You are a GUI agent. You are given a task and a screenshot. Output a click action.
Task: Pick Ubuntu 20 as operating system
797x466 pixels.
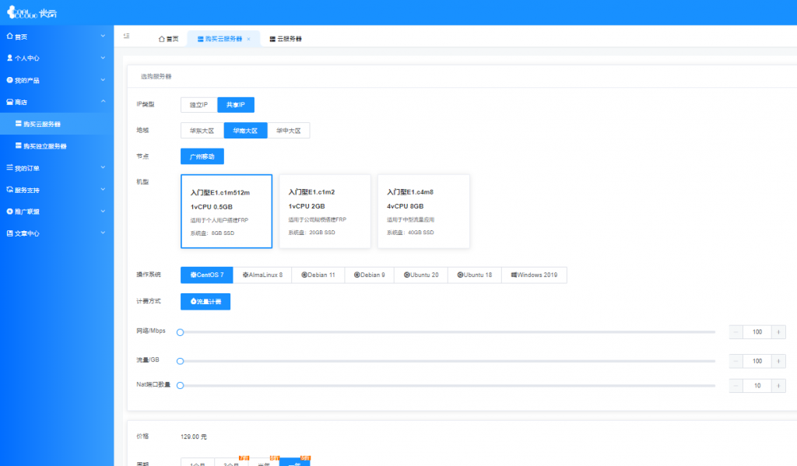pos(421,275)
